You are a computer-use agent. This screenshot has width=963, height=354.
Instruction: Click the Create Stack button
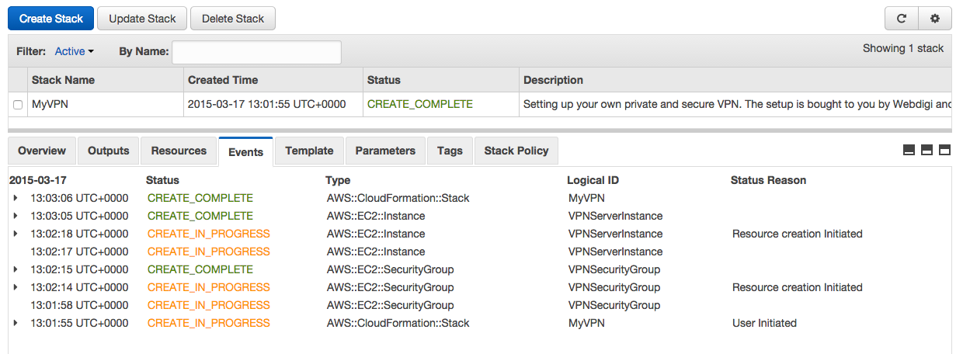pos(51,19)
